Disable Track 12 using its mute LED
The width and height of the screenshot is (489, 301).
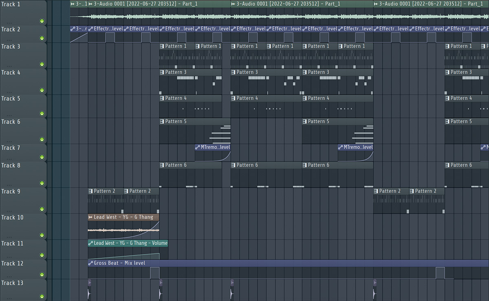coord(42,275)
